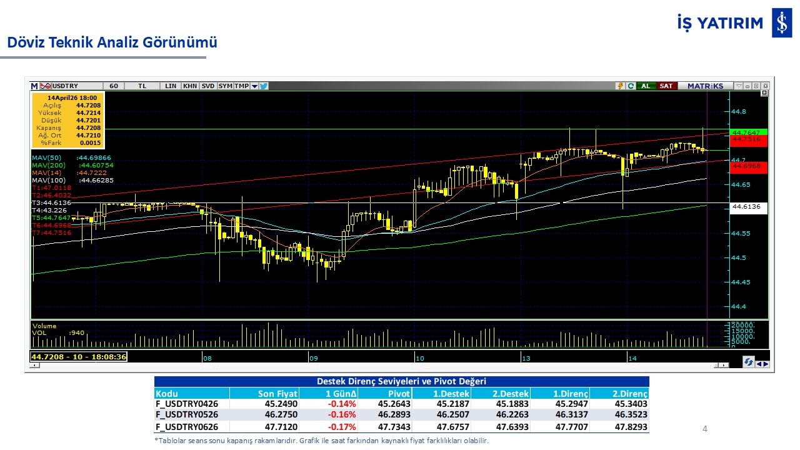Open the dropdown arrow next to TMP

(254, 86)
